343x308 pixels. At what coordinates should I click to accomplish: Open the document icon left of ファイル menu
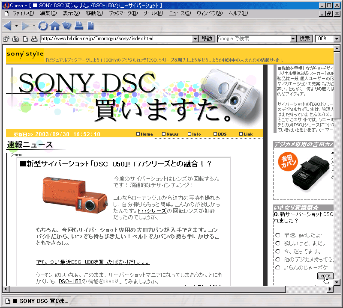point(7,14)
